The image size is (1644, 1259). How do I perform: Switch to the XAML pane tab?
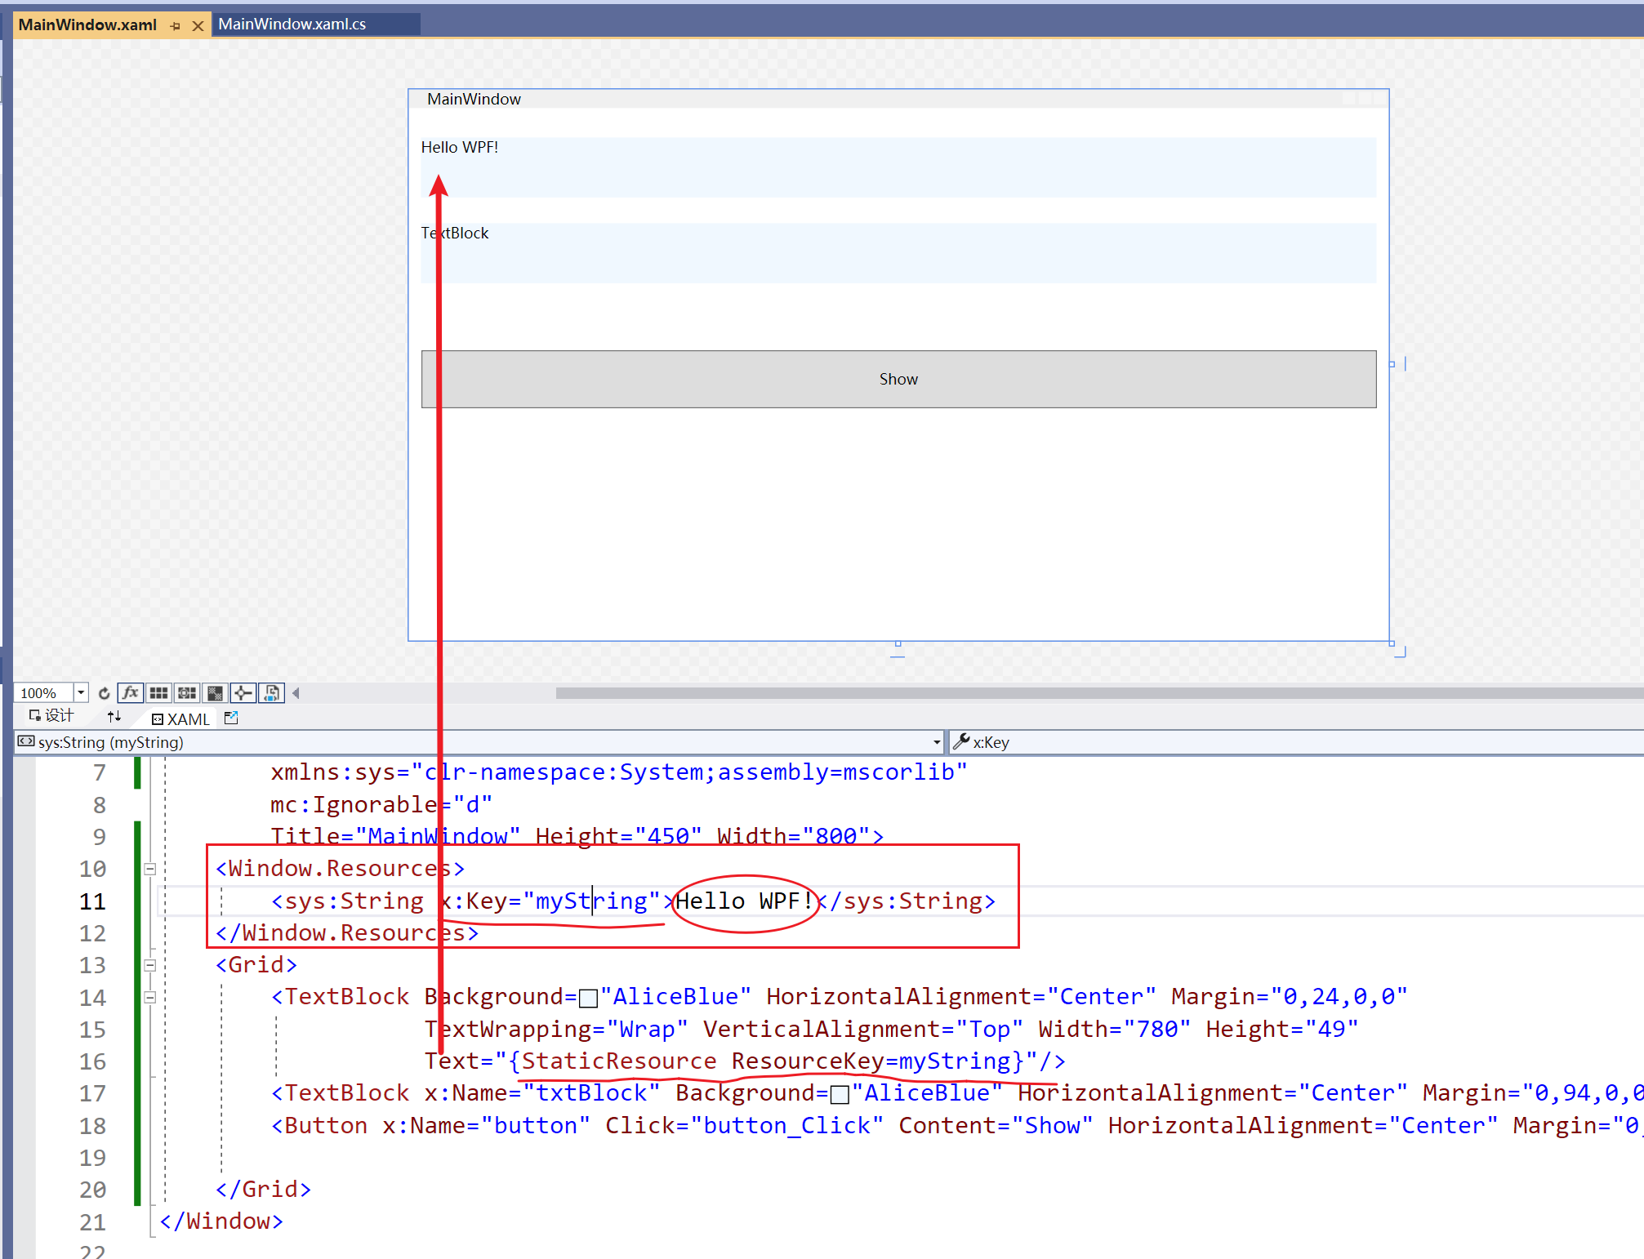[181, 718]
